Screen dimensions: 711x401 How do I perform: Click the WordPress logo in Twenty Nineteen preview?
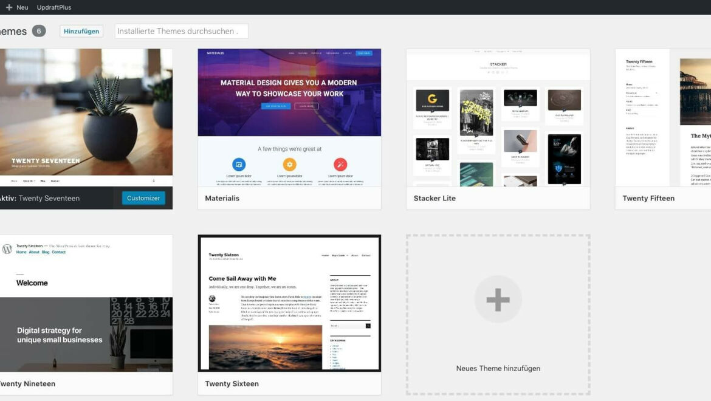click(x=7, y=249)
